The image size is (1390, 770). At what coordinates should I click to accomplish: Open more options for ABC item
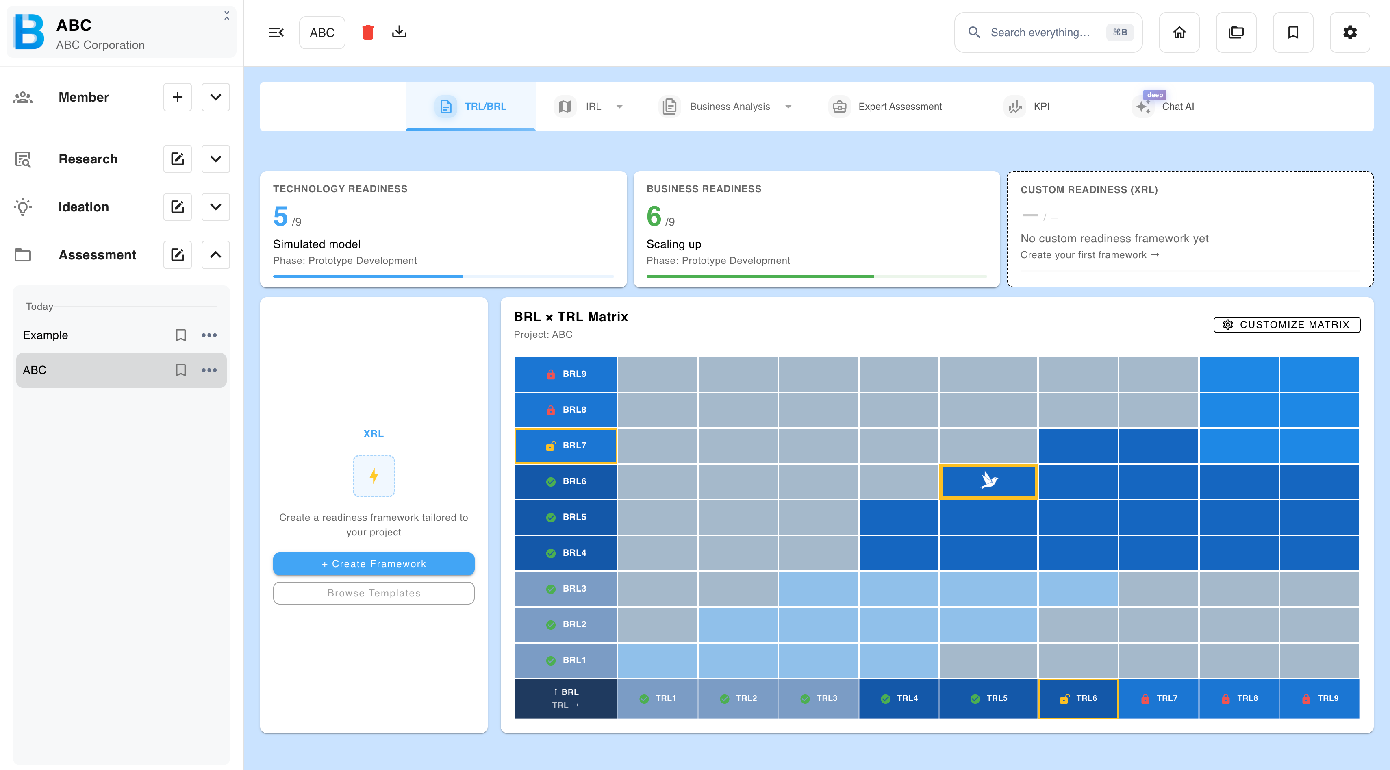tap(209, 370)
